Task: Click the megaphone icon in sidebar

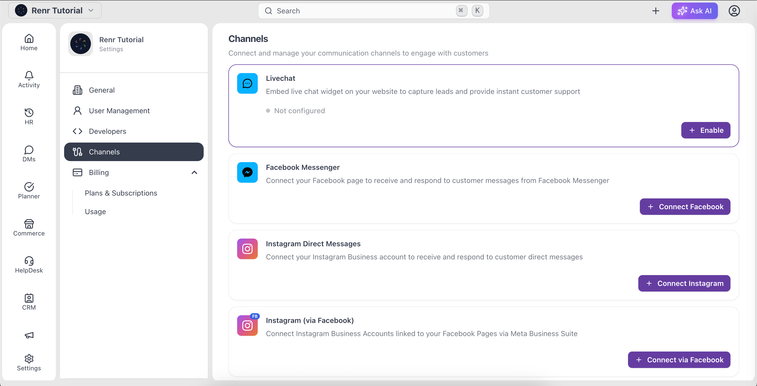Action: click(x=29, y=335)
